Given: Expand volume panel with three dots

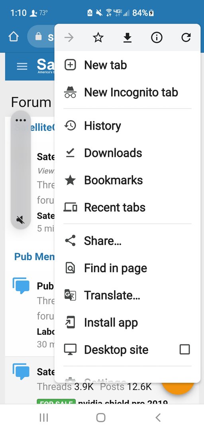Looking at the screenshot, I should [21, 121].
